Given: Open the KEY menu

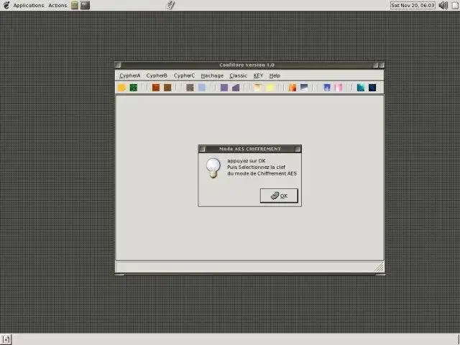Looking at the screenshot, I should (258, 75).
